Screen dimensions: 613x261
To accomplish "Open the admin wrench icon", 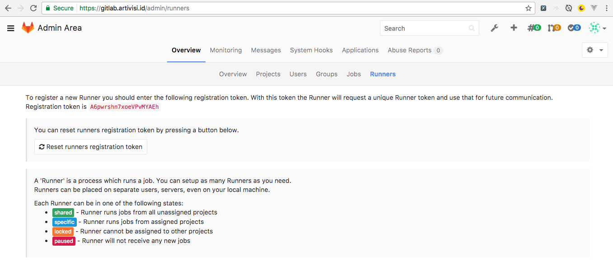I will click(x=495, y=28).
